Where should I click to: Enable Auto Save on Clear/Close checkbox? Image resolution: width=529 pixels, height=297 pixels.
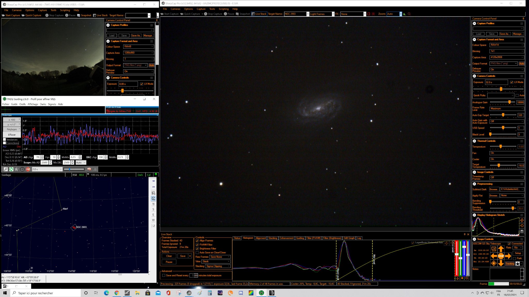coord(197,253)
